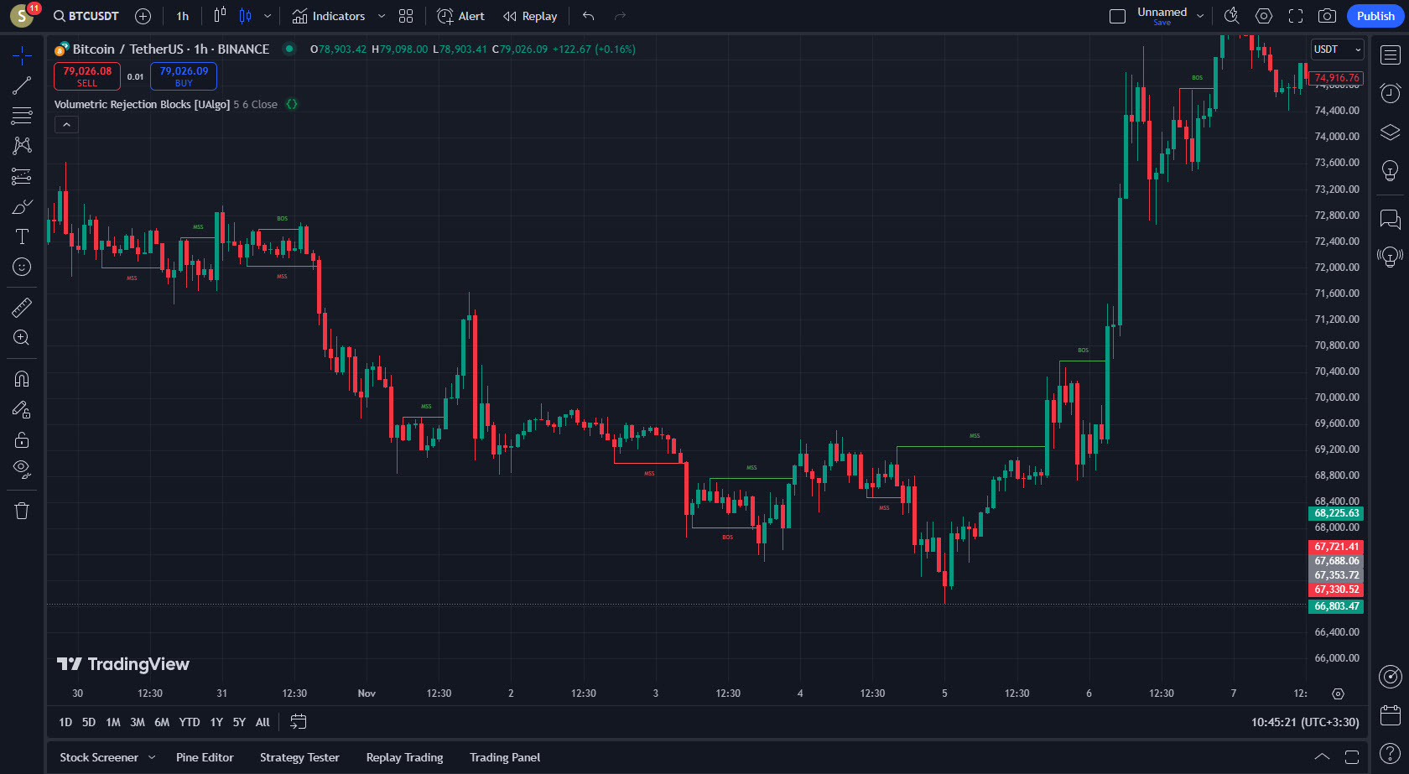Expand the indicator favorites dropdown arrow

(x=382, y=16)
